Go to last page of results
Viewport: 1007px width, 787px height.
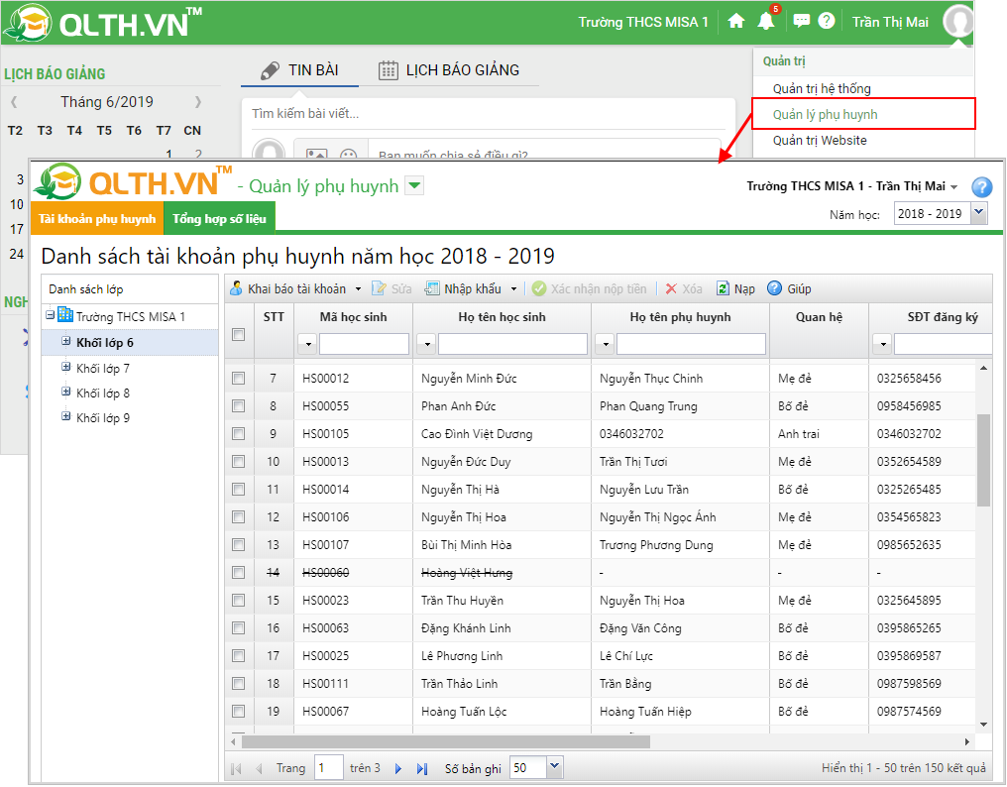coord(422,768)
